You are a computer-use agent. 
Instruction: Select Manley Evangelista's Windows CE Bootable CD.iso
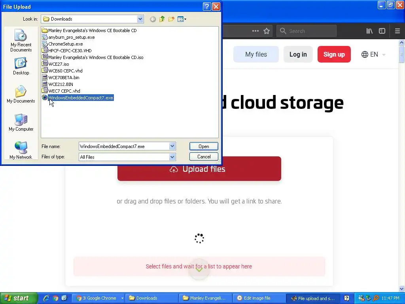click(93, 57)
